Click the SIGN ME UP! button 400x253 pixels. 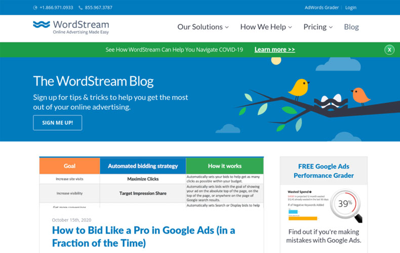[57, 122]
